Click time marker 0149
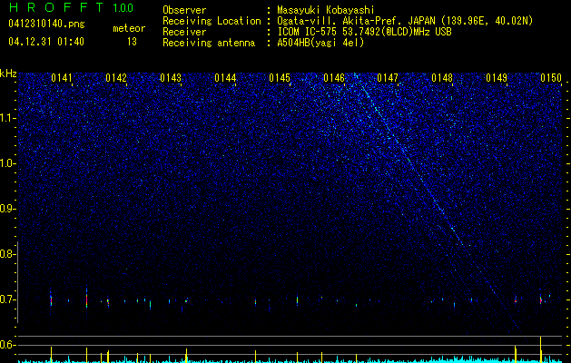The image size is (571, 363). [497, 78]
